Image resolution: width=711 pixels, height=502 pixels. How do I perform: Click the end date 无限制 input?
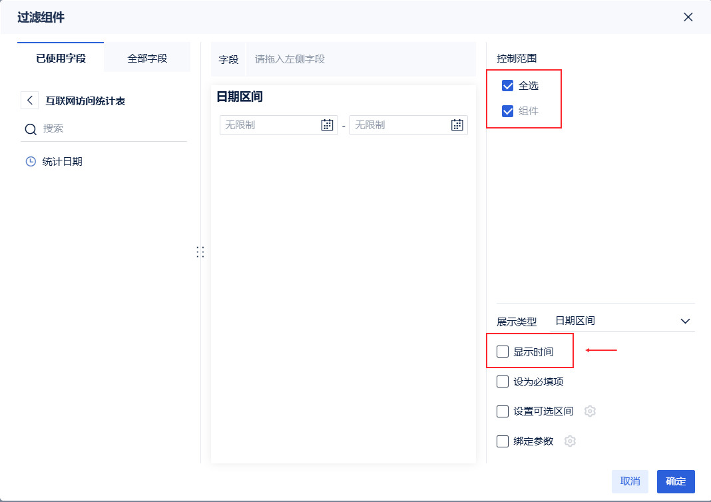pyautogui.click(x=409, y=125)
